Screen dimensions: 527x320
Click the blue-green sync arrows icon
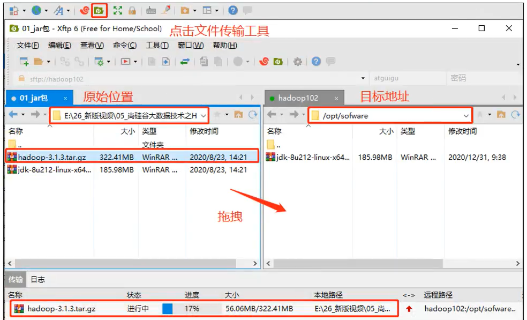click(185, 61)
